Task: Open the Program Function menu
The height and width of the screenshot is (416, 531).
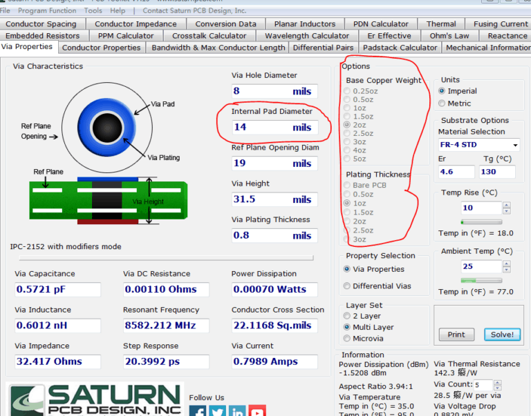Action: click(x=47, y=10)
